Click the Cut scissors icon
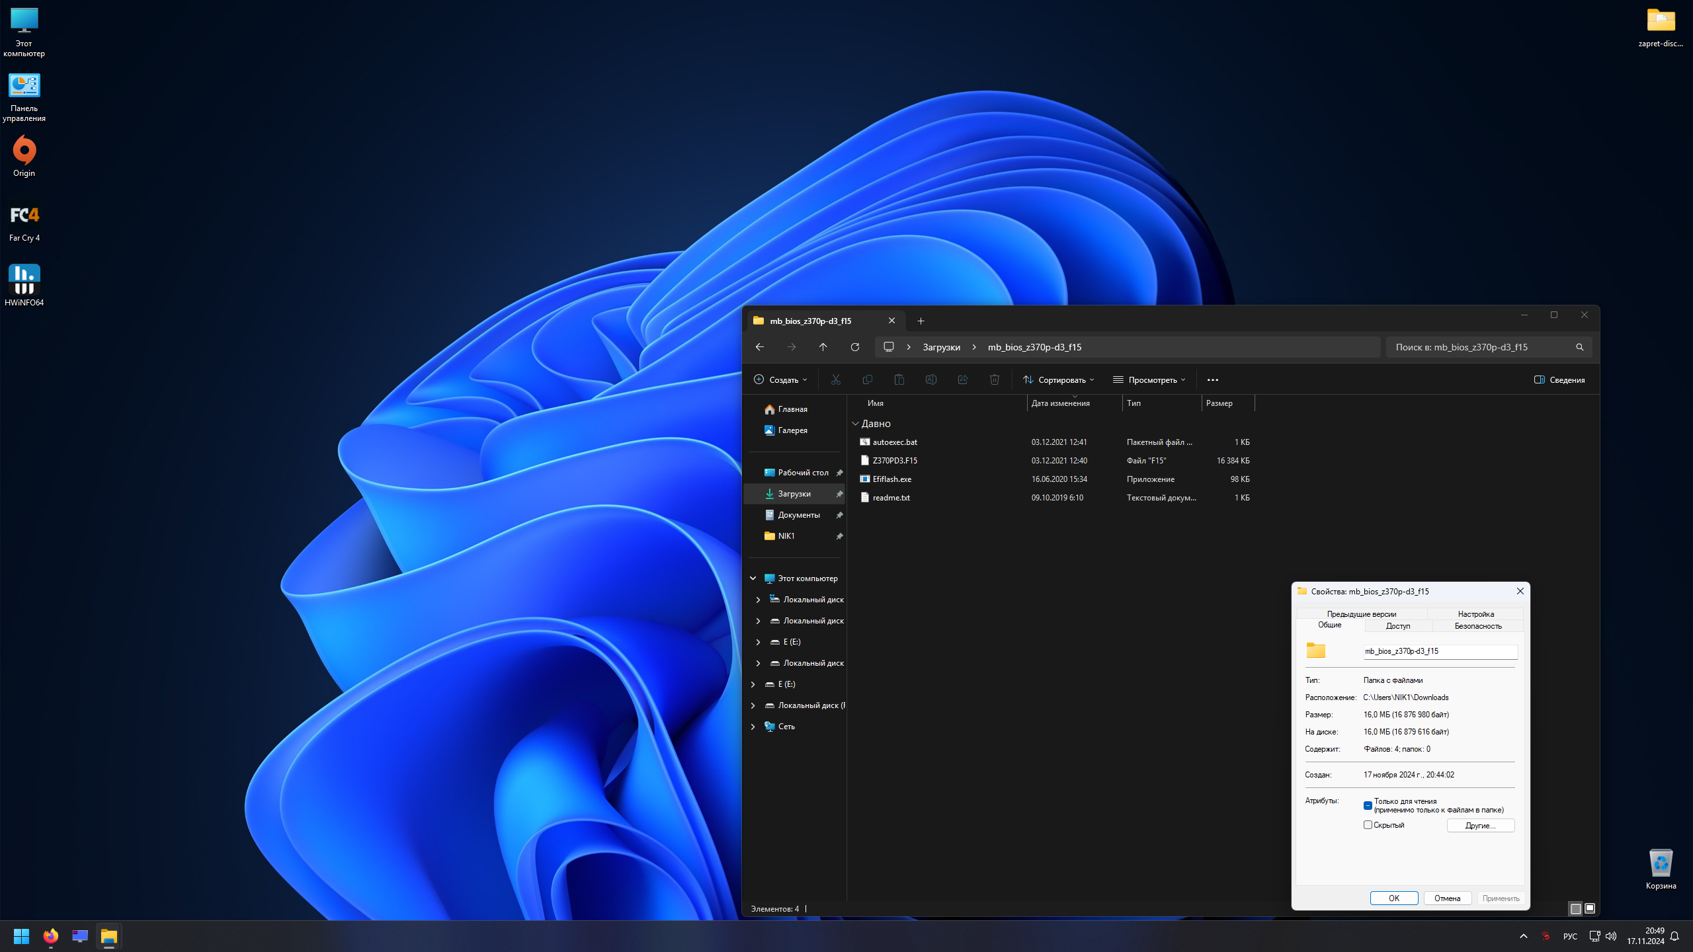 (x=836, y=379)
